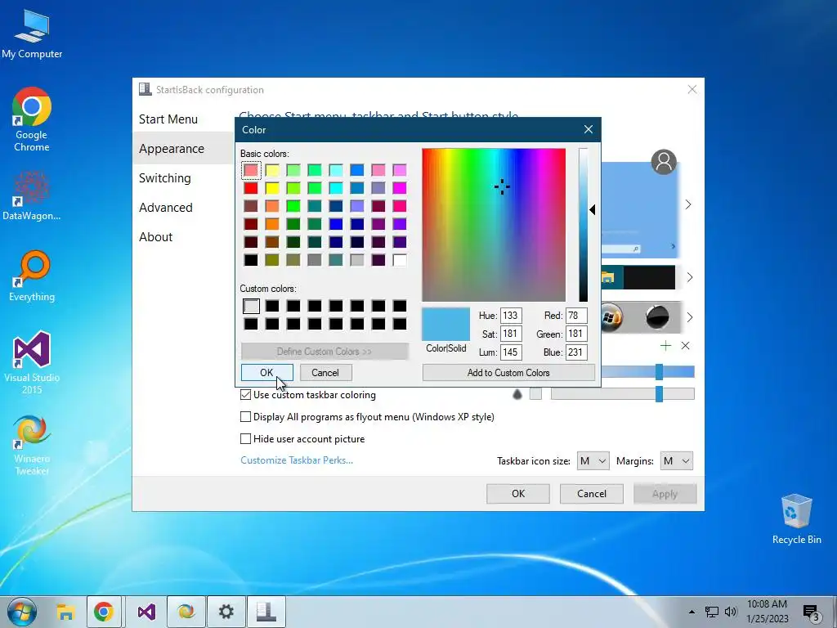Click the small taskbar color swatch box
This screenshot has height=628, width=837.
[x=535, y=394]
